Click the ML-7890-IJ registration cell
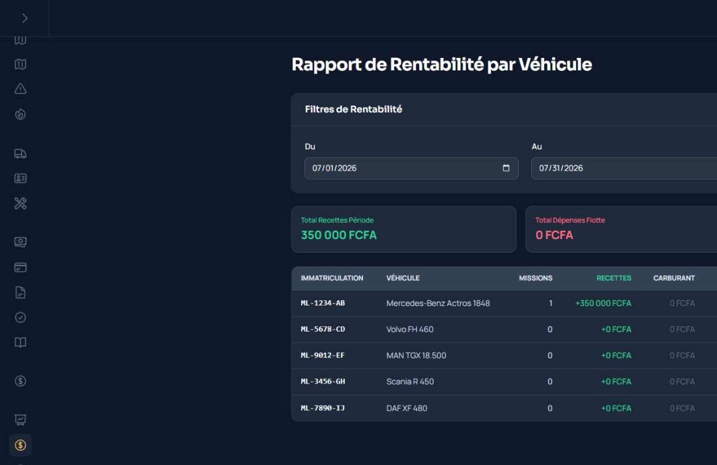Image resolution: width=717 pixels, height=465 pixels. pyautogui.click(x=323, y=408)
